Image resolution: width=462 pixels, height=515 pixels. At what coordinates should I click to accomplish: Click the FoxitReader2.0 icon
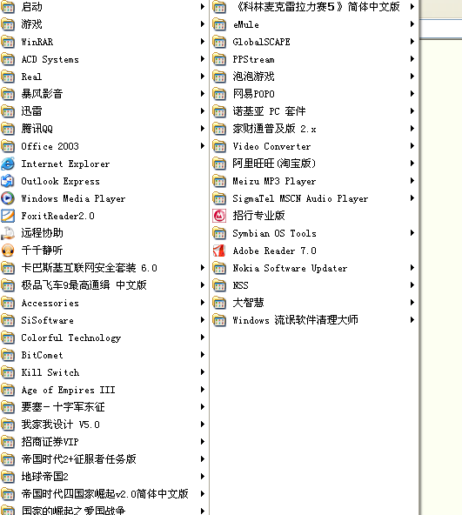pos(8,216)
